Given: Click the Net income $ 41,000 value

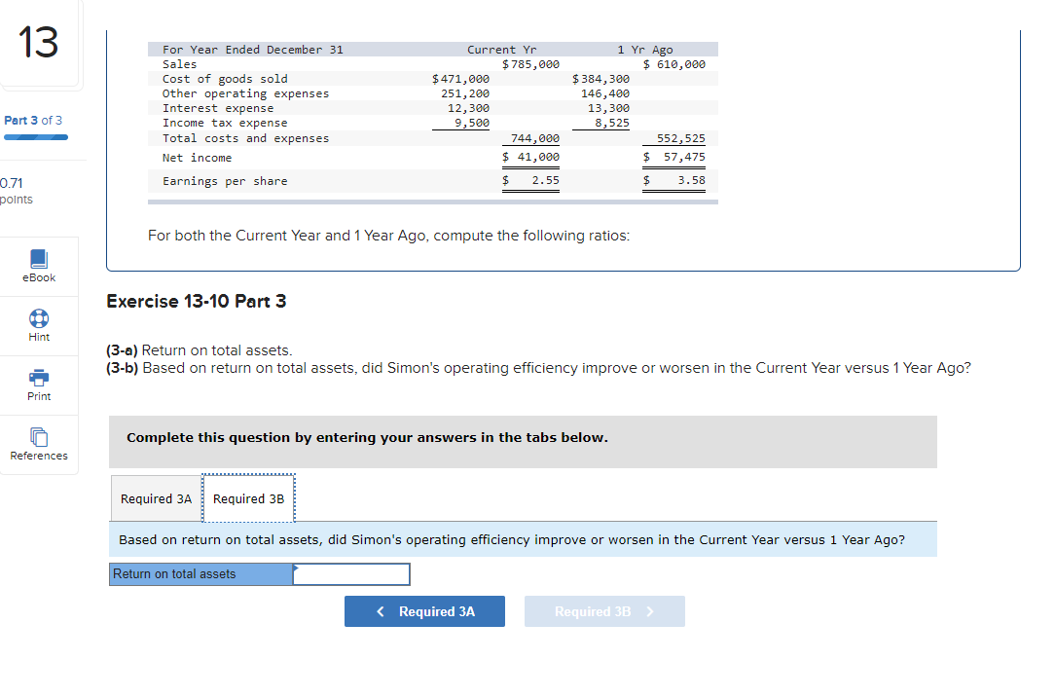Looking at the screenshot, I should 530,157.
